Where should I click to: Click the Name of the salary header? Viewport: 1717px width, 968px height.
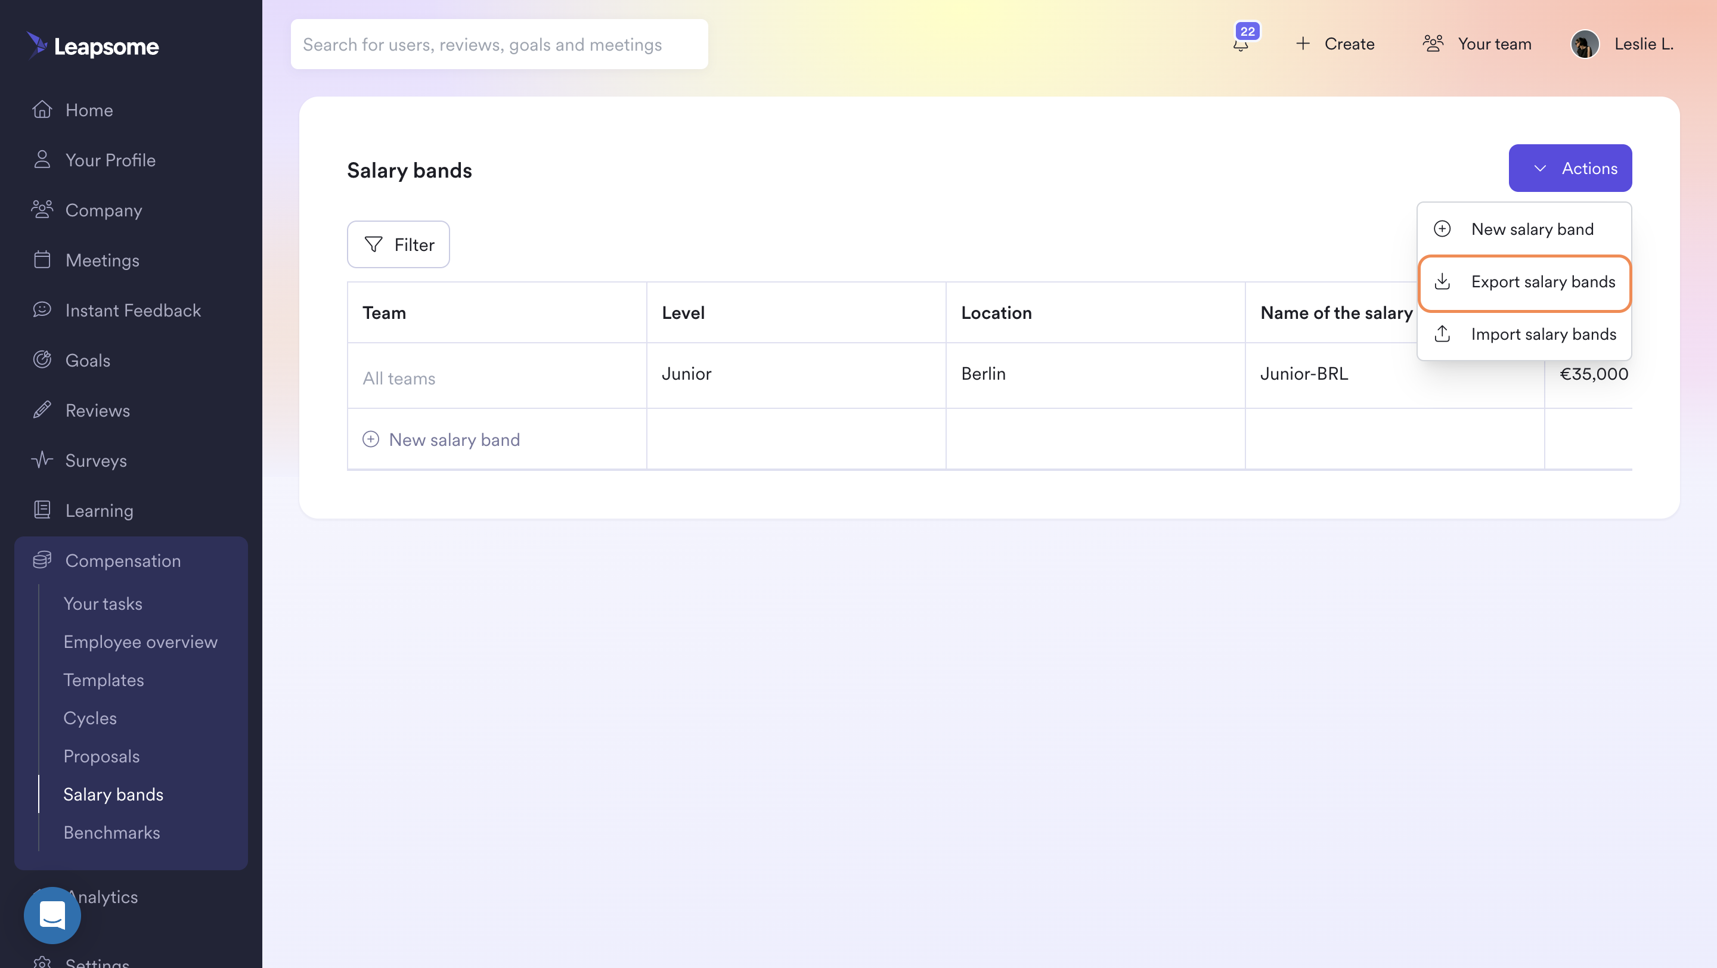[1335, 312]
